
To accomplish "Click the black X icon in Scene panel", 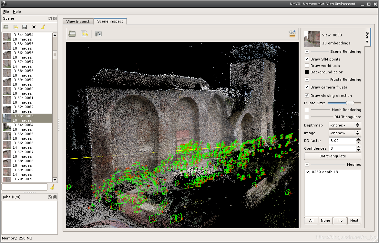I will coord(34,27).
